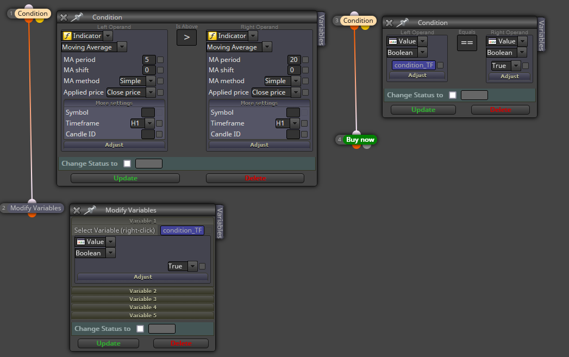Image resolution: width=569 pixels, height=357 pixels.
Task: Click Adjust in Modify Variables panel
Action: (142, 277)
